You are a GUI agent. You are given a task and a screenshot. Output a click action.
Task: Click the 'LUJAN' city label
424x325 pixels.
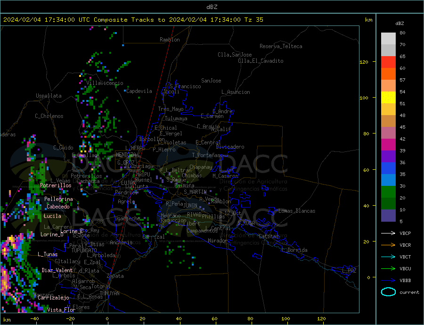pos(129,183)
